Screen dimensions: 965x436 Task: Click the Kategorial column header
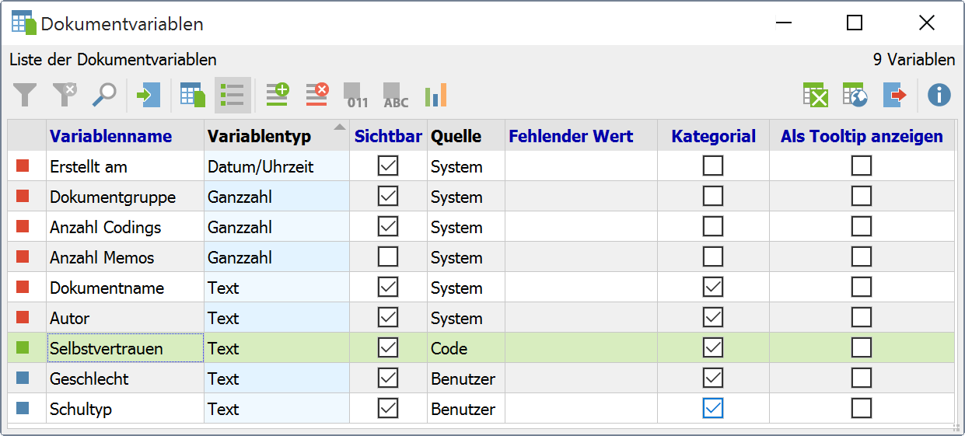714,137
